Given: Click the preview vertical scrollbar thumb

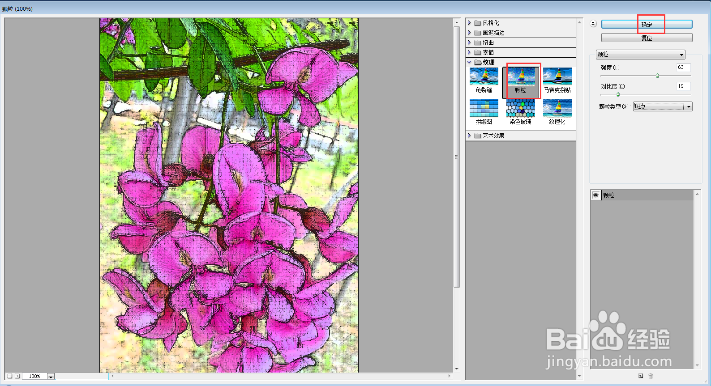Looking at the screenshot, I should (x=457, y=157).
